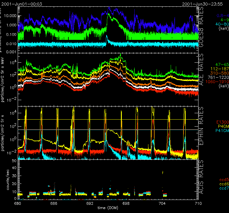Click the yellow P4GM EPHIN legend label
This screenshot has height=213, width=229.
(x=223, y=126)
